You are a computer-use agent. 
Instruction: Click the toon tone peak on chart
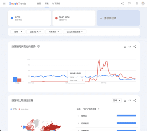click(99, 60)
